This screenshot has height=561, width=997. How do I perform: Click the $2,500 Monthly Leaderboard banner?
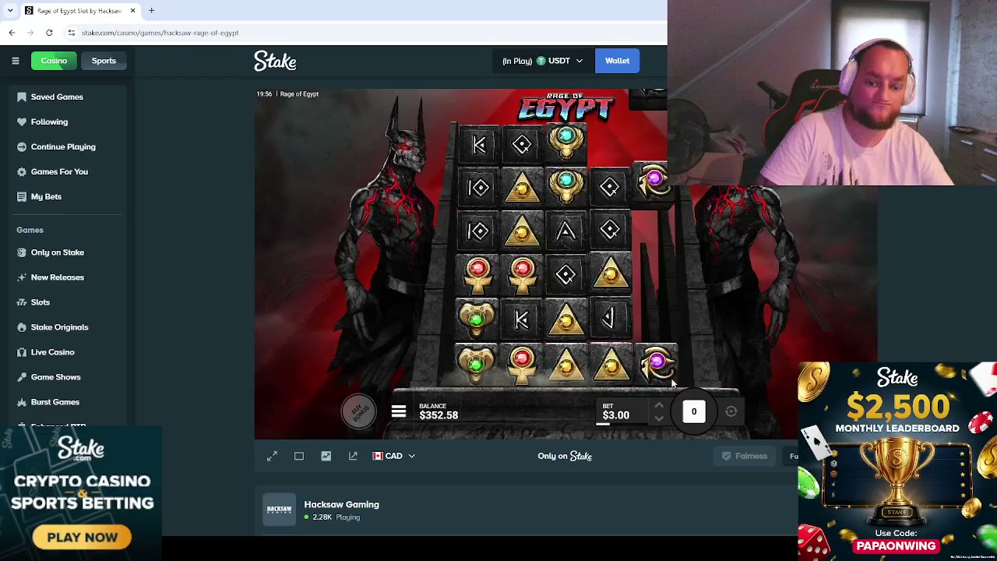(897, 461)
